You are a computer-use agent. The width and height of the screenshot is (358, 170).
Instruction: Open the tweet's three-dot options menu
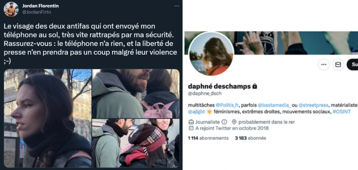[177, 6]
